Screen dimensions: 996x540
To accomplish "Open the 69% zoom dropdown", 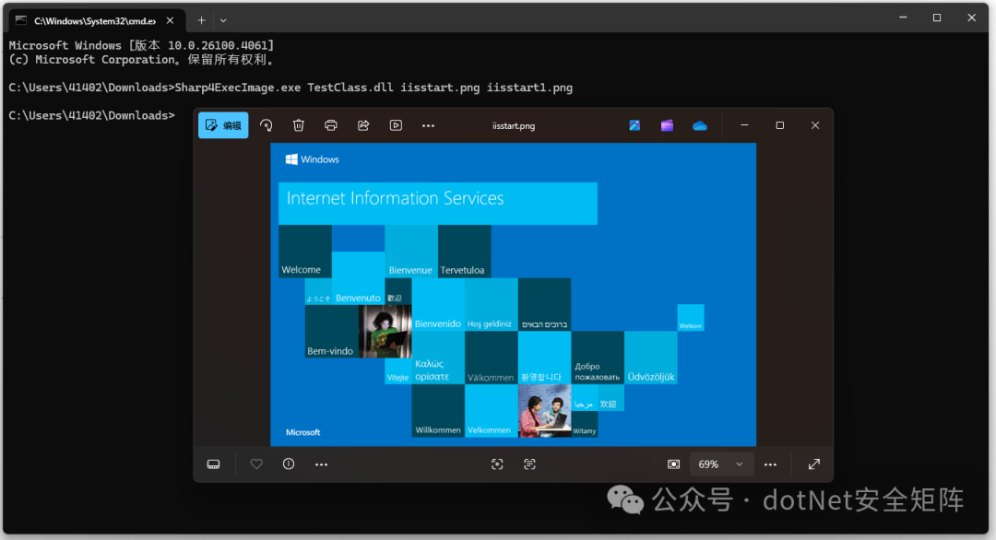I will pyautogui.click(x=721, y=464).
